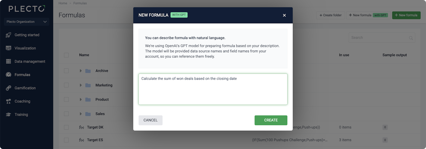Click the Visualization chart icon
This screenshot has width=426, height=149.
(8, 48)
